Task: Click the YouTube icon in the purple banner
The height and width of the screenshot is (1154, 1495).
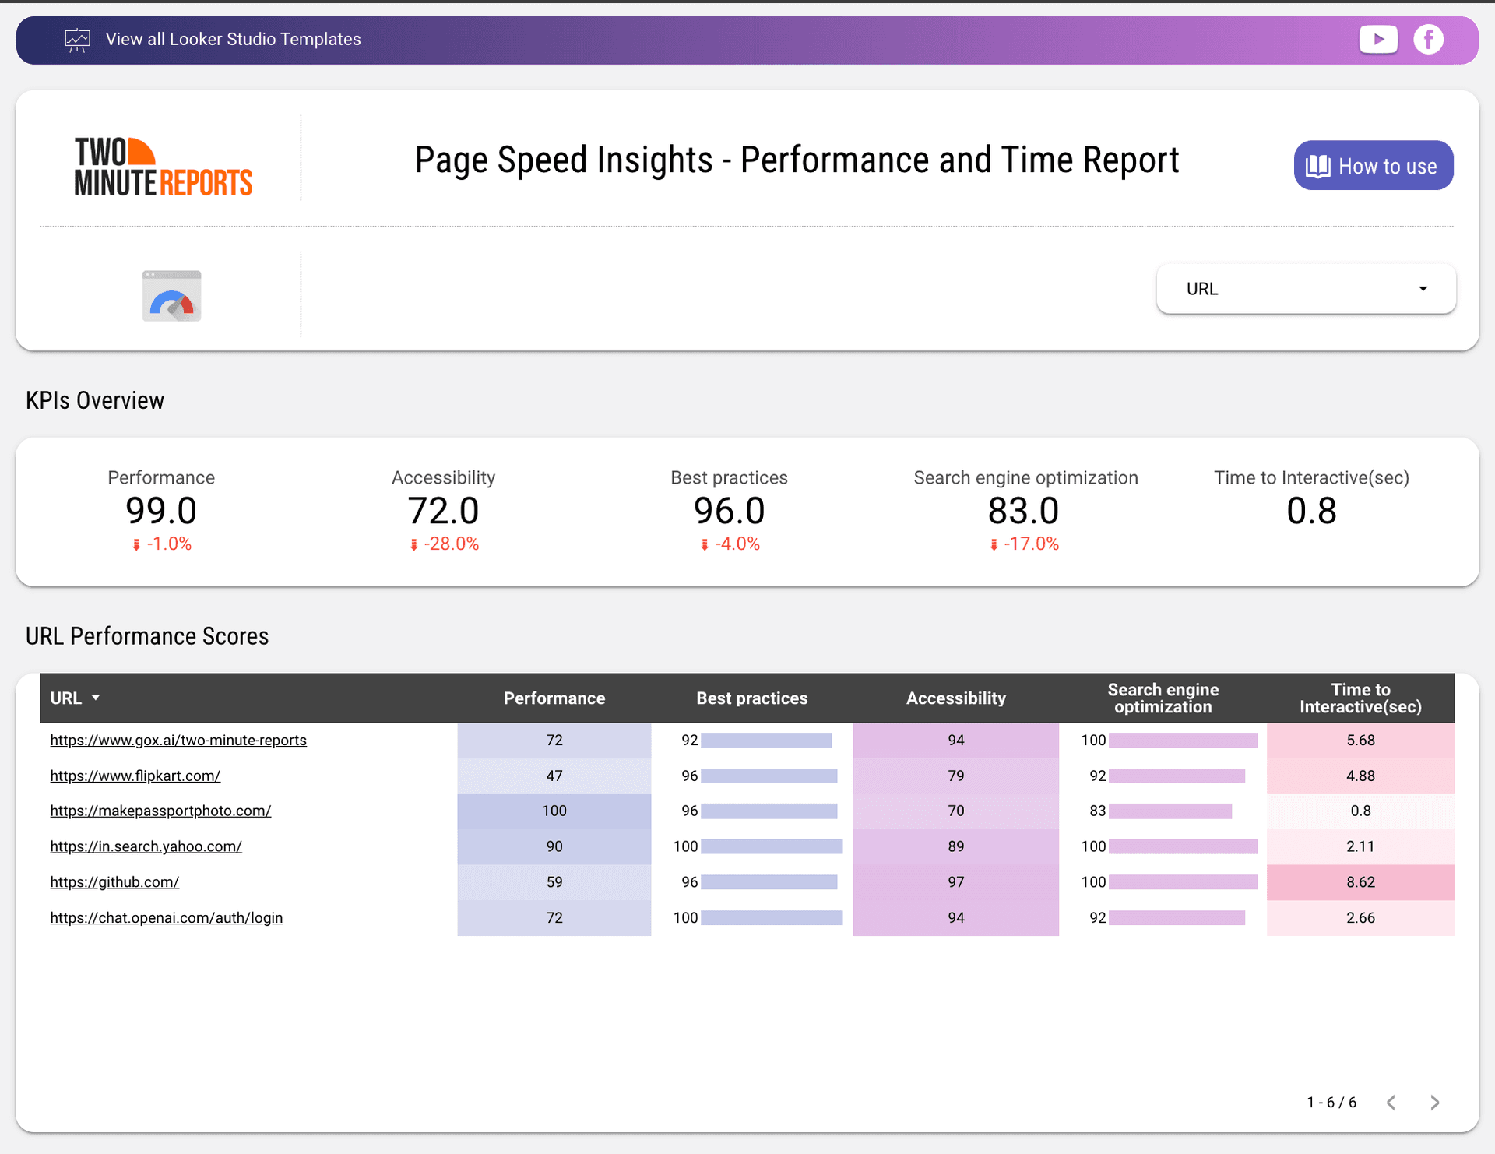Action: (x=1378, y=39)
